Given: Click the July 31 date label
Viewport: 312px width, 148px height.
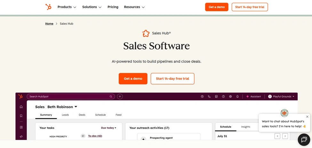Looking at the screenshot, I should pyautogui.click(x=222, y=136).
